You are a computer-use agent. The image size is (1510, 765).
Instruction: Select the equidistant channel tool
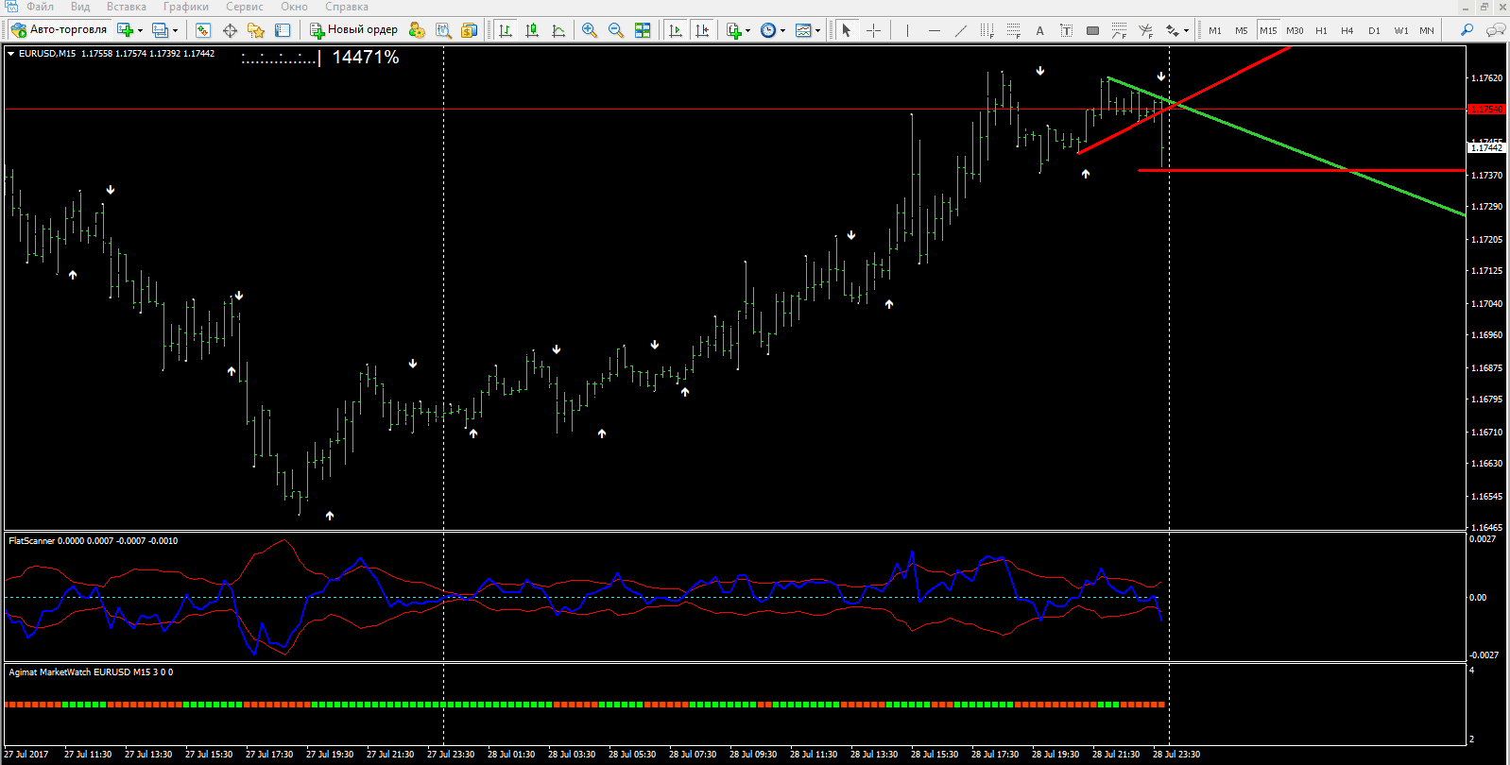click(x=987, y=30)
